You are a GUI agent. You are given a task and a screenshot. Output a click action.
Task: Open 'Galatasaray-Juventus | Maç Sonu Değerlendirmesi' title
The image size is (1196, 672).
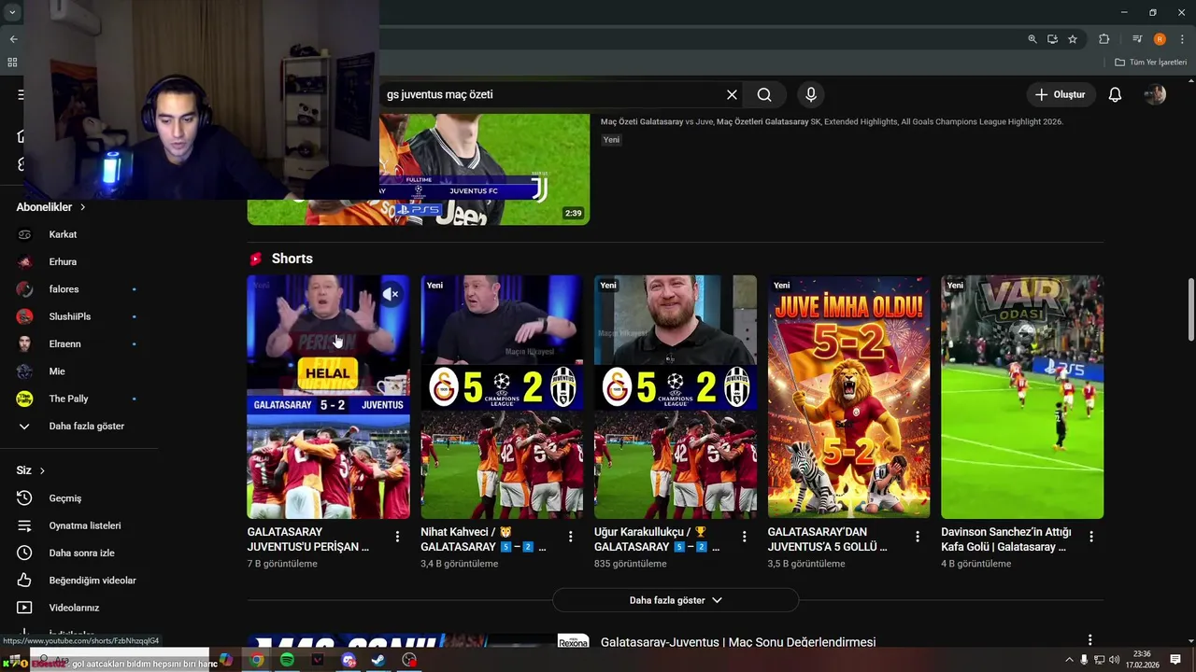click(738, 643)
